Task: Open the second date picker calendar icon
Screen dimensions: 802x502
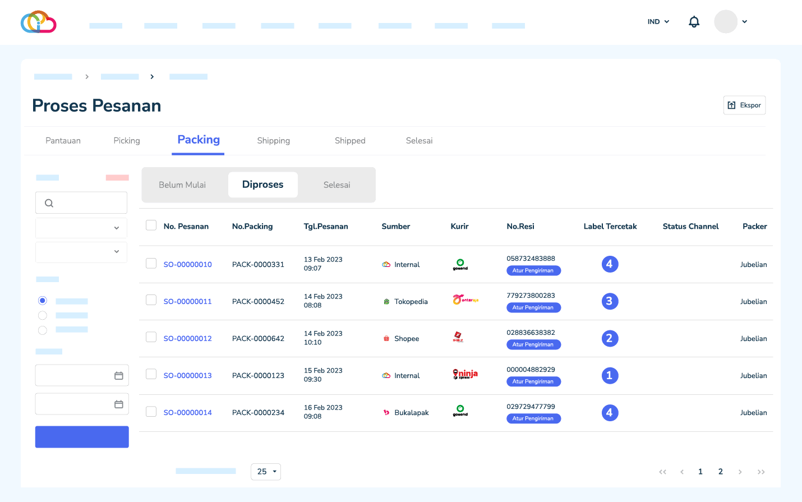Action: click(x=119, y=404)
